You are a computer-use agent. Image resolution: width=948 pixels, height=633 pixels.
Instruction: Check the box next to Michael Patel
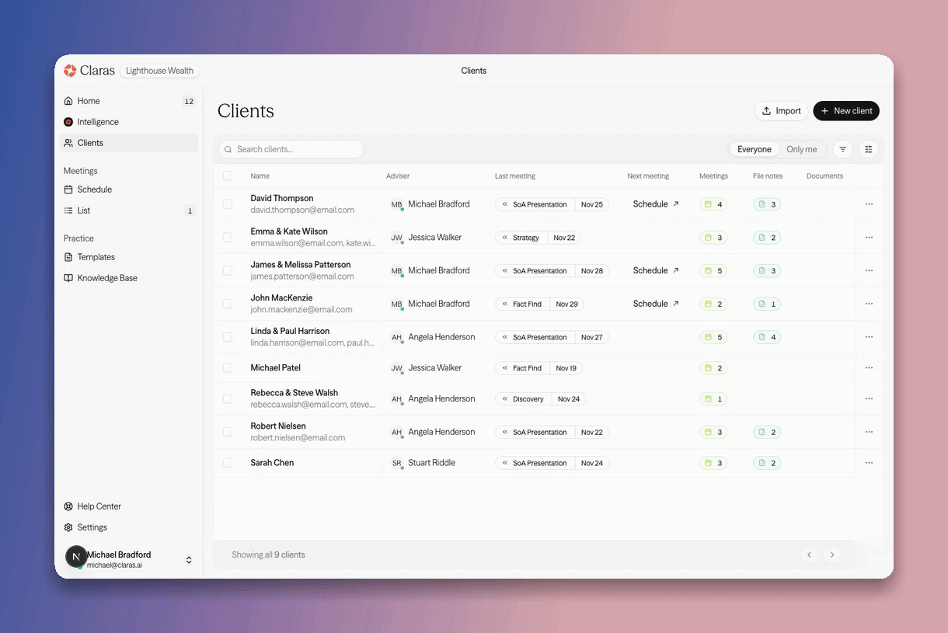tap(228, 368)
